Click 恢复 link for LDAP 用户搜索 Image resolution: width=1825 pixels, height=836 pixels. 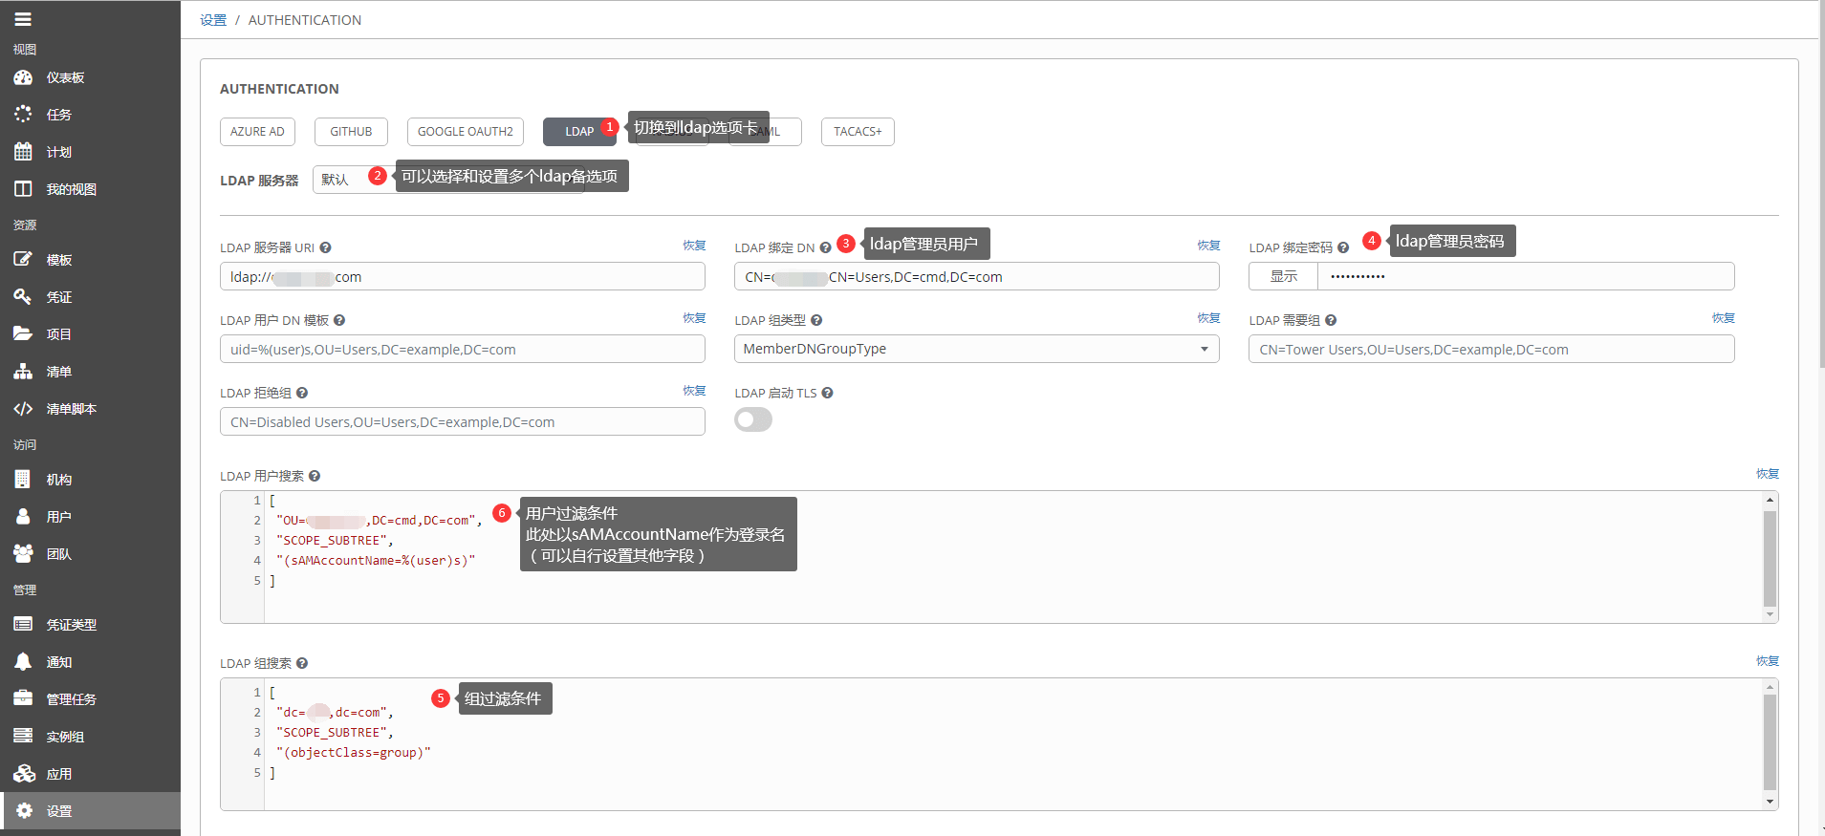pos(1767,474)
